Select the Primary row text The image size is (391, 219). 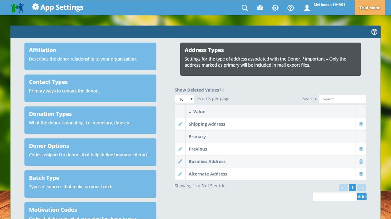click(x=197, y=137)
